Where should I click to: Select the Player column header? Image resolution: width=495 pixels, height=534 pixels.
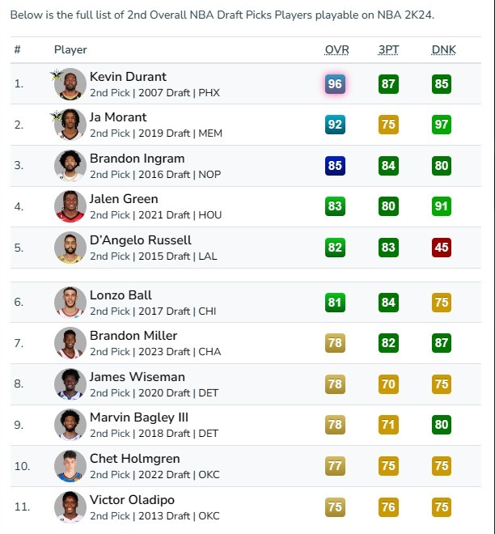[x=70, y=49]
